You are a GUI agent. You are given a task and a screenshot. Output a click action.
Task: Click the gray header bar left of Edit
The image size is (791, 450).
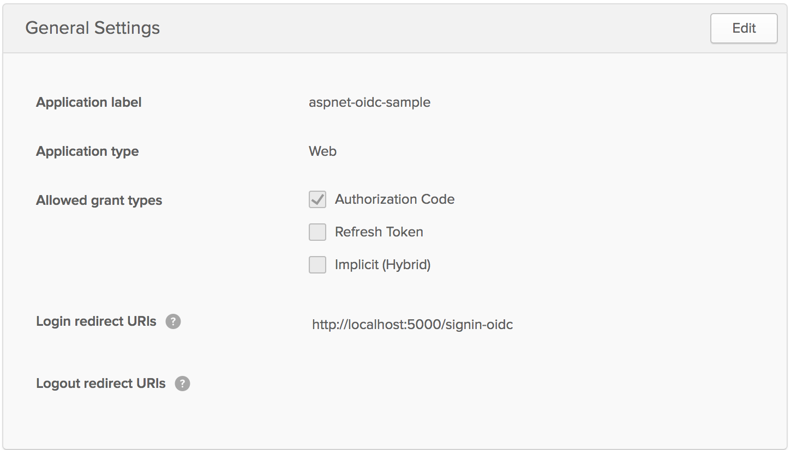click(436, 28)
